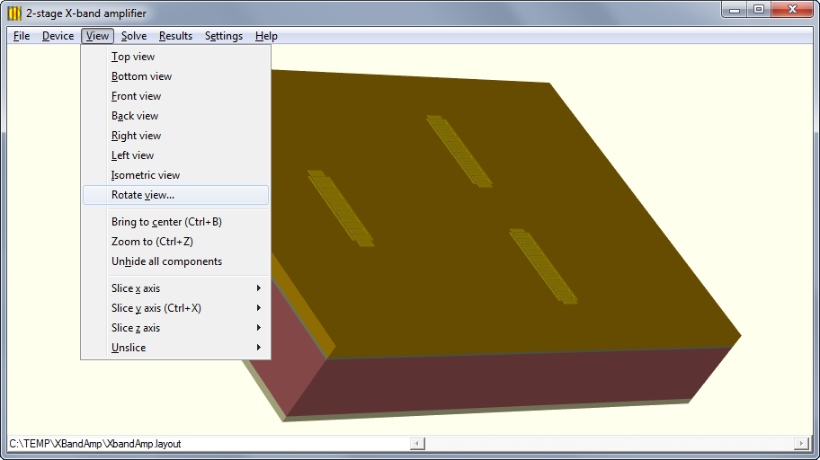Click right arrow of horizontal scrollbar
The width and height of the screenshot is (820, 460).
[800, 444]
